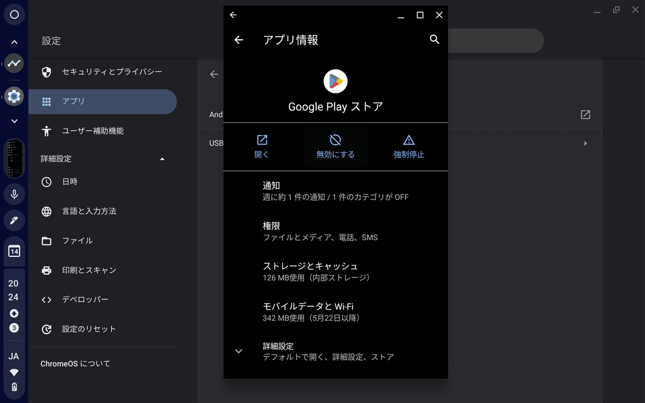Viewport: 645px width, 403px height.
Task: Open the stylus pen tools icon
Action: (x=15, y=220)
